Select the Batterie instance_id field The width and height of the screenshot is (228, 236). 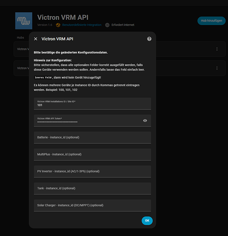[93, 137]
